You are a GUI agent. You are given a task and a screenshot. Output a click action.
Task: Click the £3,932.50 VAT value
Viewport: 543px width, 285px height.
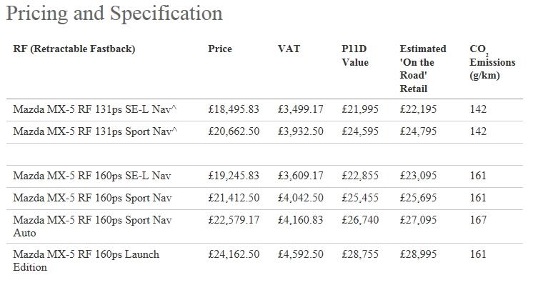pyautogui.click(x=301, y=131)
